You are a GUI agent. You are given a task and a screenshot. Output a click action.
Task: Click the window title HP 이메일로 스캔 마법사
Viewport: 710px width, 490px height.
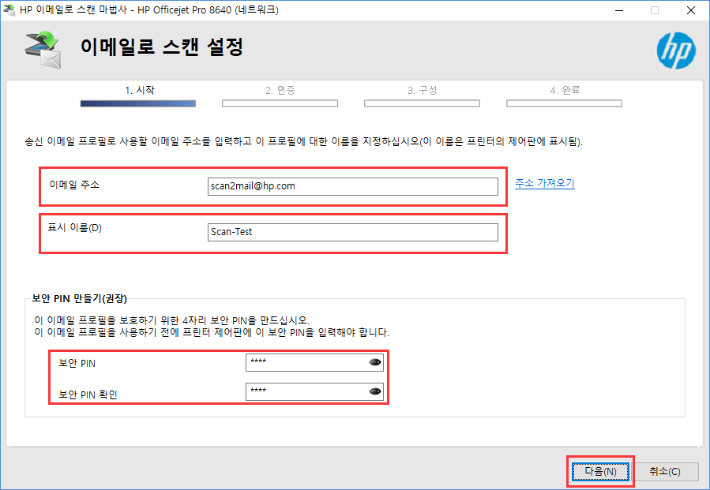[x=149, y=9]
